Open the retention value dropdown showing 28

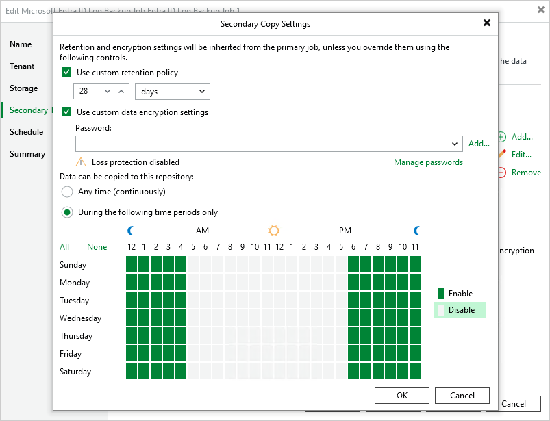coord(101,91)
